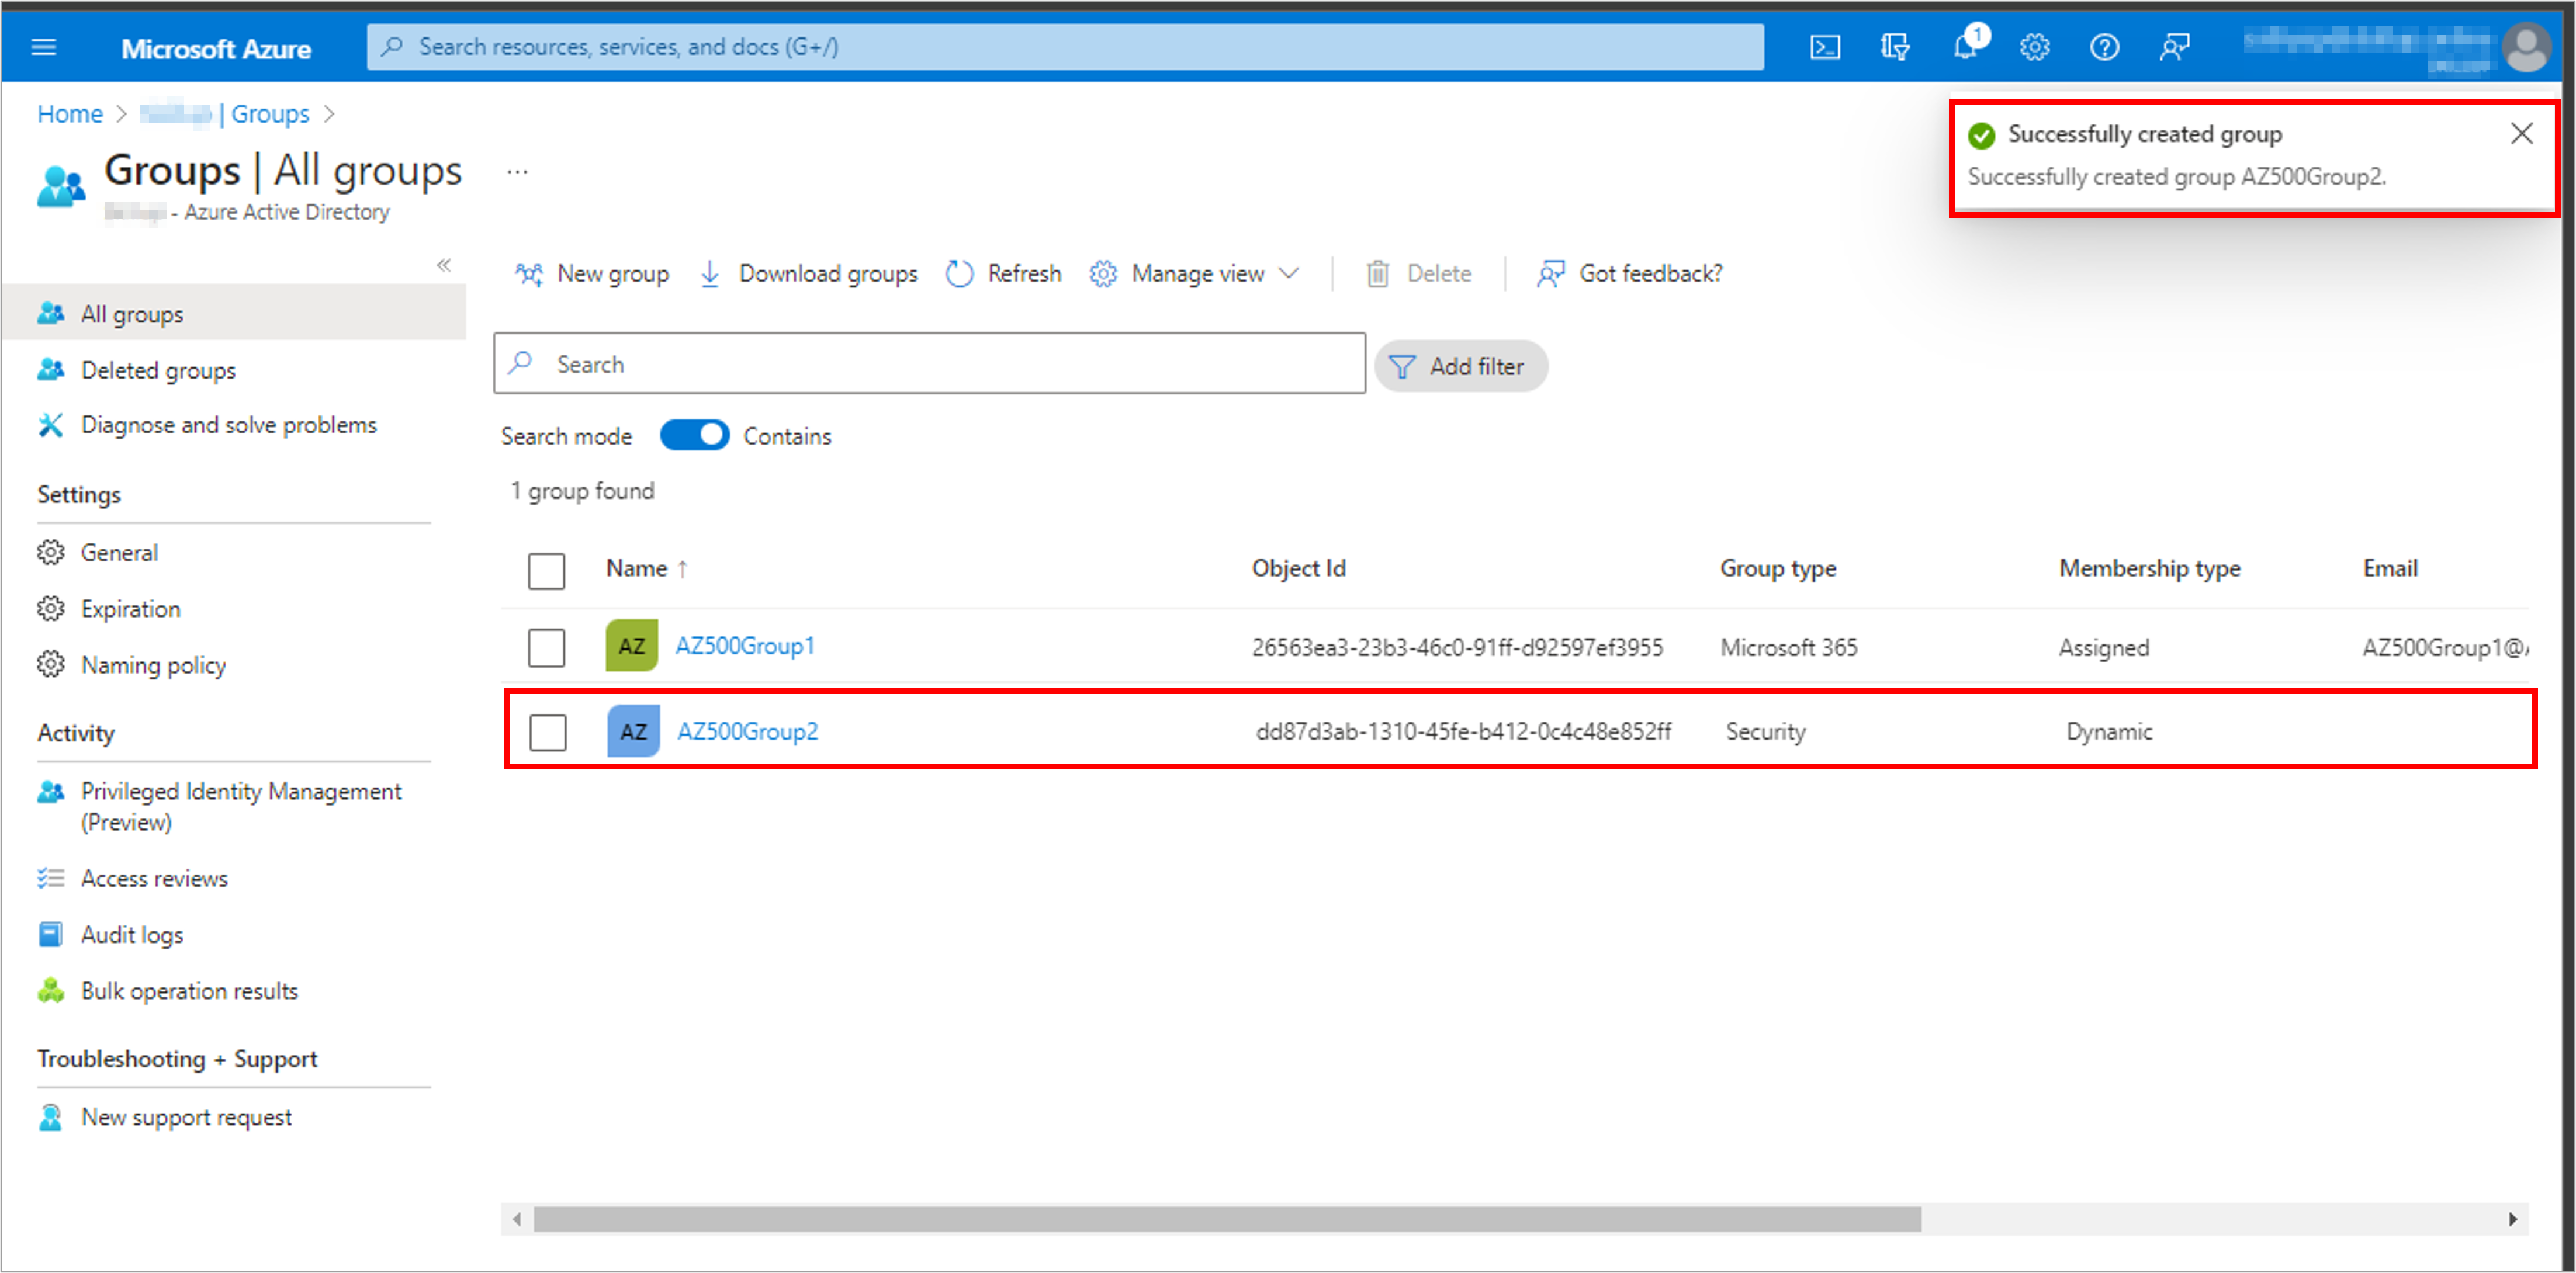Open the portal hamburger menu
The image size is (2576, 1273).
(44, 47)
